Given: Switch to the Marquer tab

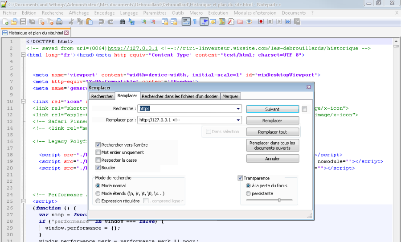Looking at the screenshot, I should click(230, 96).
